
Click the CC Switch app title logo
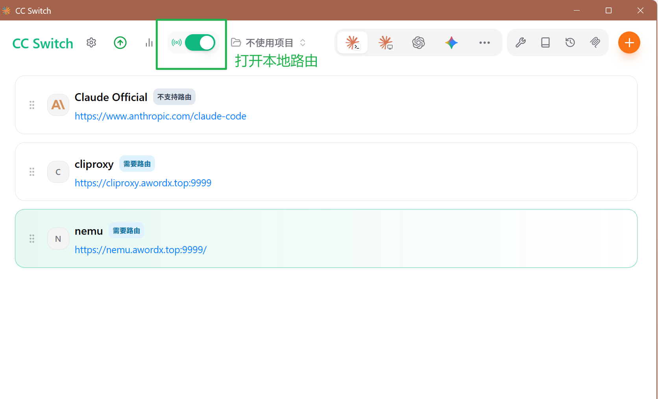(43, 43)
